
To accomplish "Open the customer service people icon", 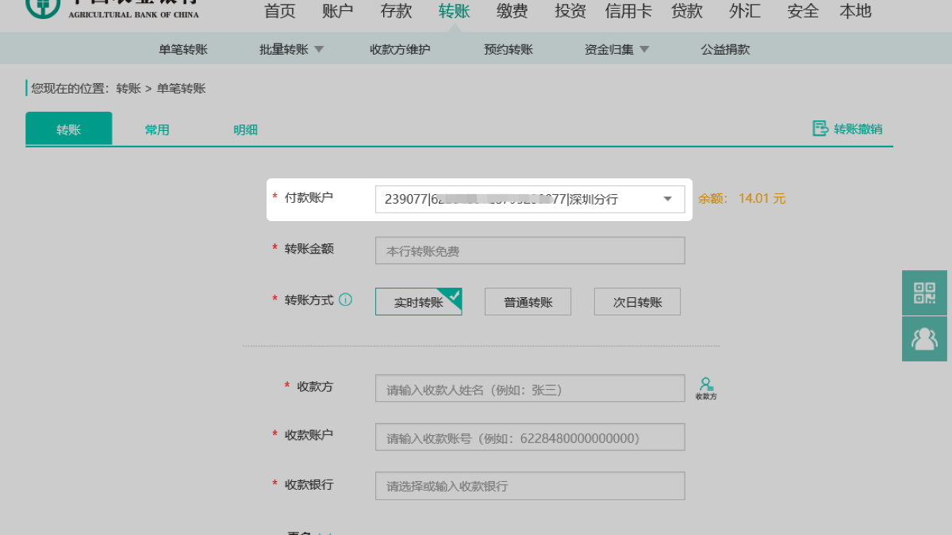I will [924, 339].
